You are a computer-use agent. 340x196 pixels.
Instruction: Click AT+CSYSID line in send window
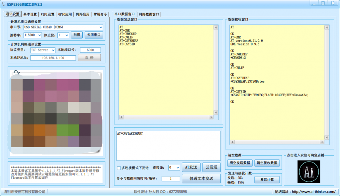coord(127,44)
